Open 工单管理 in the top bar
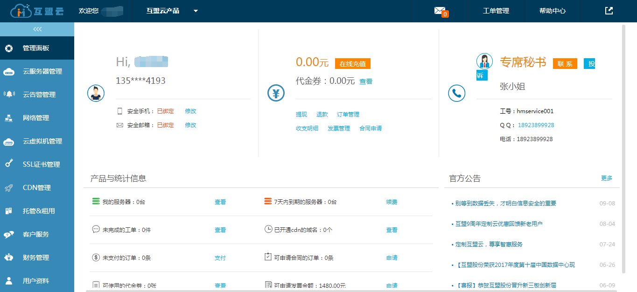Image resolution: width=637 pixels, height=292 pixels. pyautogui.click(x=496, y=11)
